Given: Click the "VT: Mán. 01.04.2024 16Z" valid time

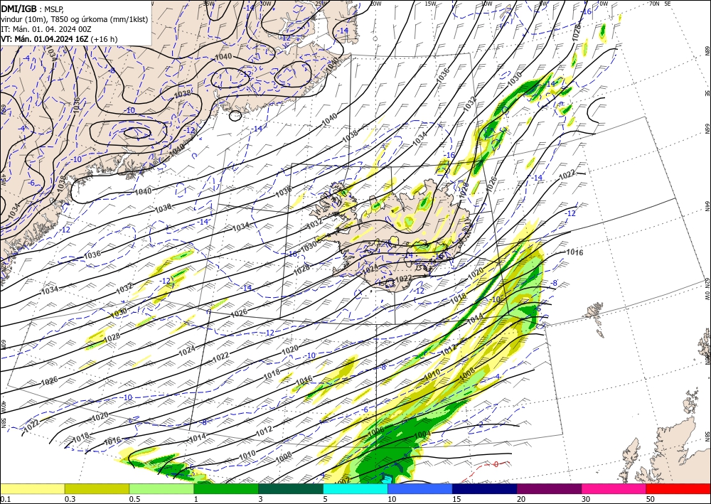Looking at the screenshot, I should click(44, 39).
